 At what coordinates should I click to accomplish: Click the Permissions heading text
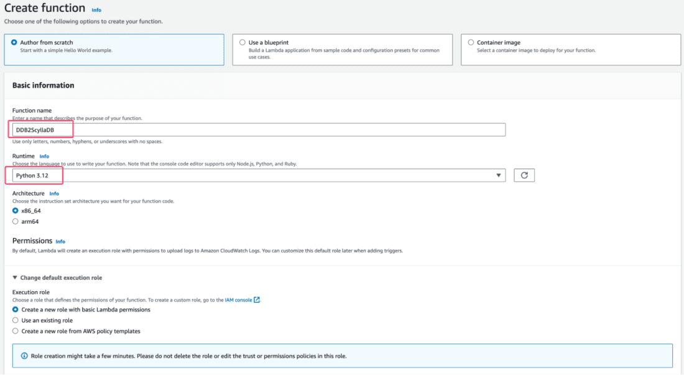(32, 241)
